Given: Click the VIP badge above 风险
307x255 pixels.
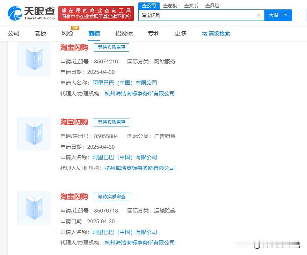Looking at the screenshot, I should click(x=75, y=28).
